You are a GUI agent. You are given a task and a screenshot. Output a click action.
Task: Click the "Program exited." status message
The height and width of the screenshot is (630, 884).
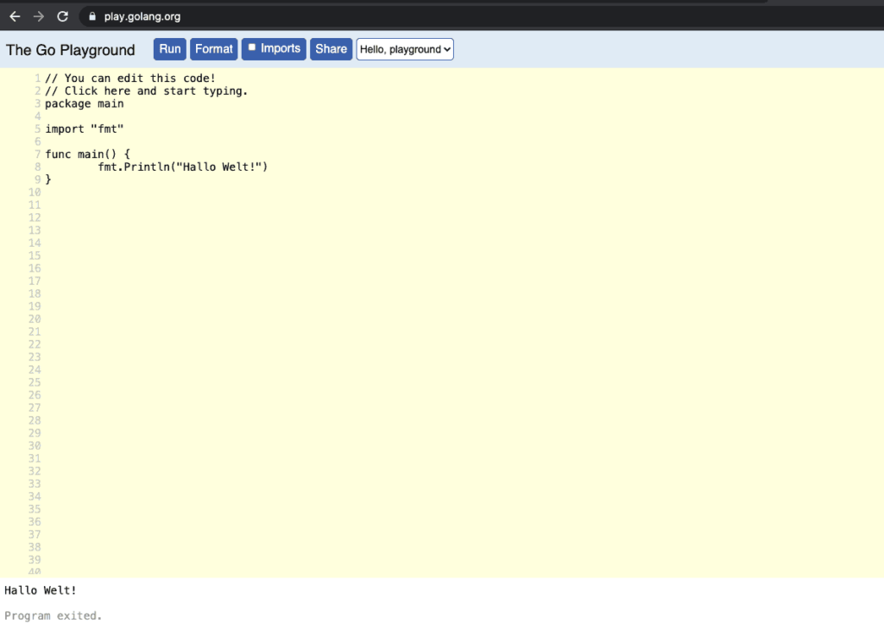[54, 615]
